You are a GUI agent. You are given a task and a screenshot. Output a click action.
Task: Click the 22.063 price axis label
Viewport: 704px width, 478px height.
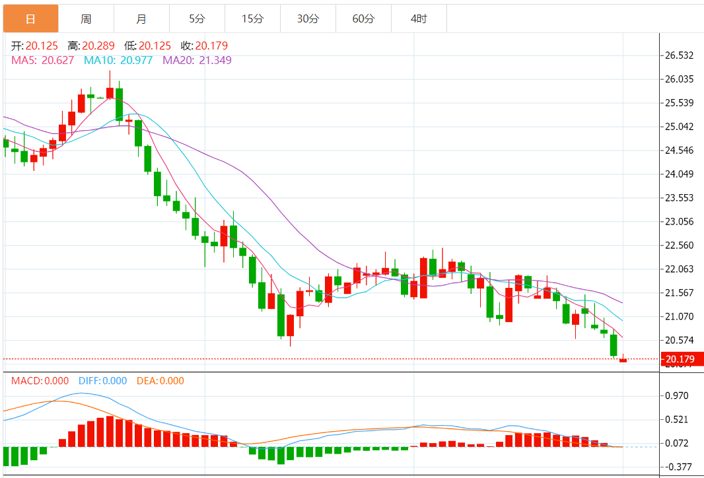pyautogui.click(x=680, y=269)
